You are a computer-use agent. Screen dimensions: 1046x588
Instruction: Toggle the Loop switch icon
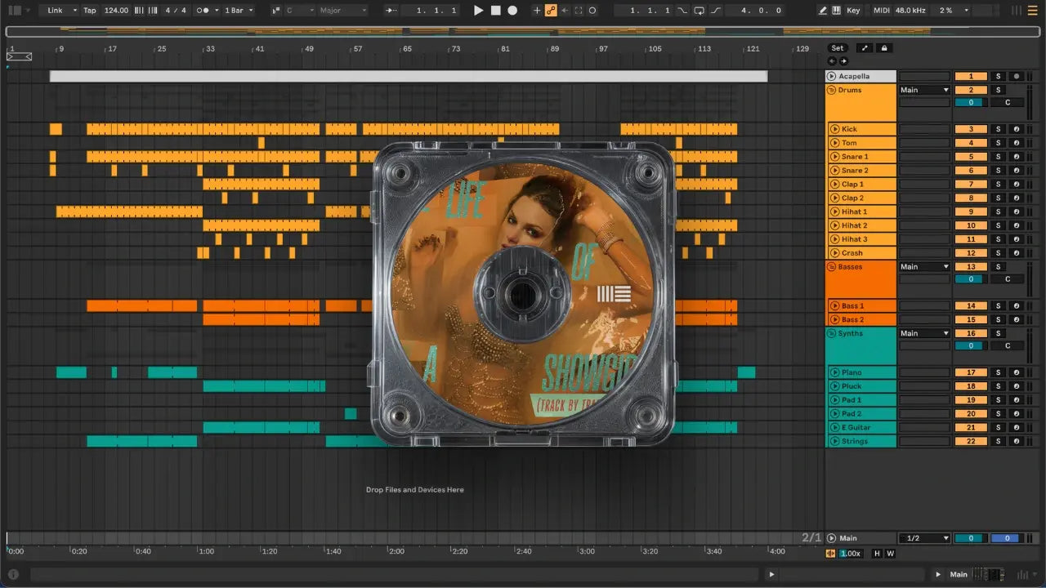(699, 11)
